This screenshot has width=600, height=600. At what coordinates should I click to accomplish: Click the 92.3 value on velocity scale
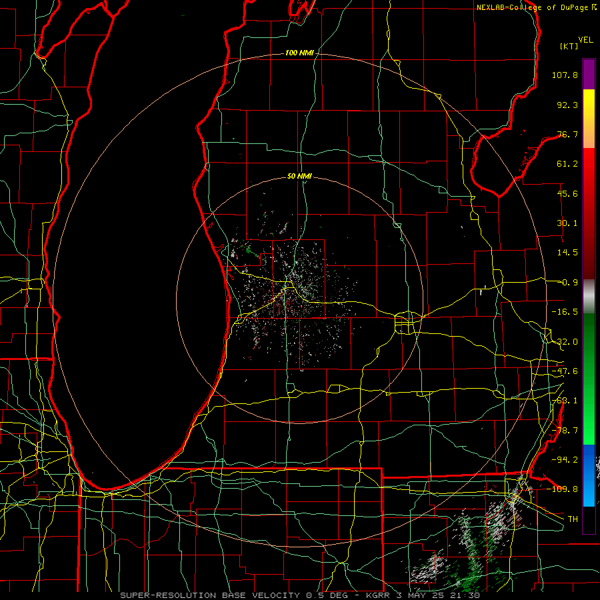tap(567, 105)
